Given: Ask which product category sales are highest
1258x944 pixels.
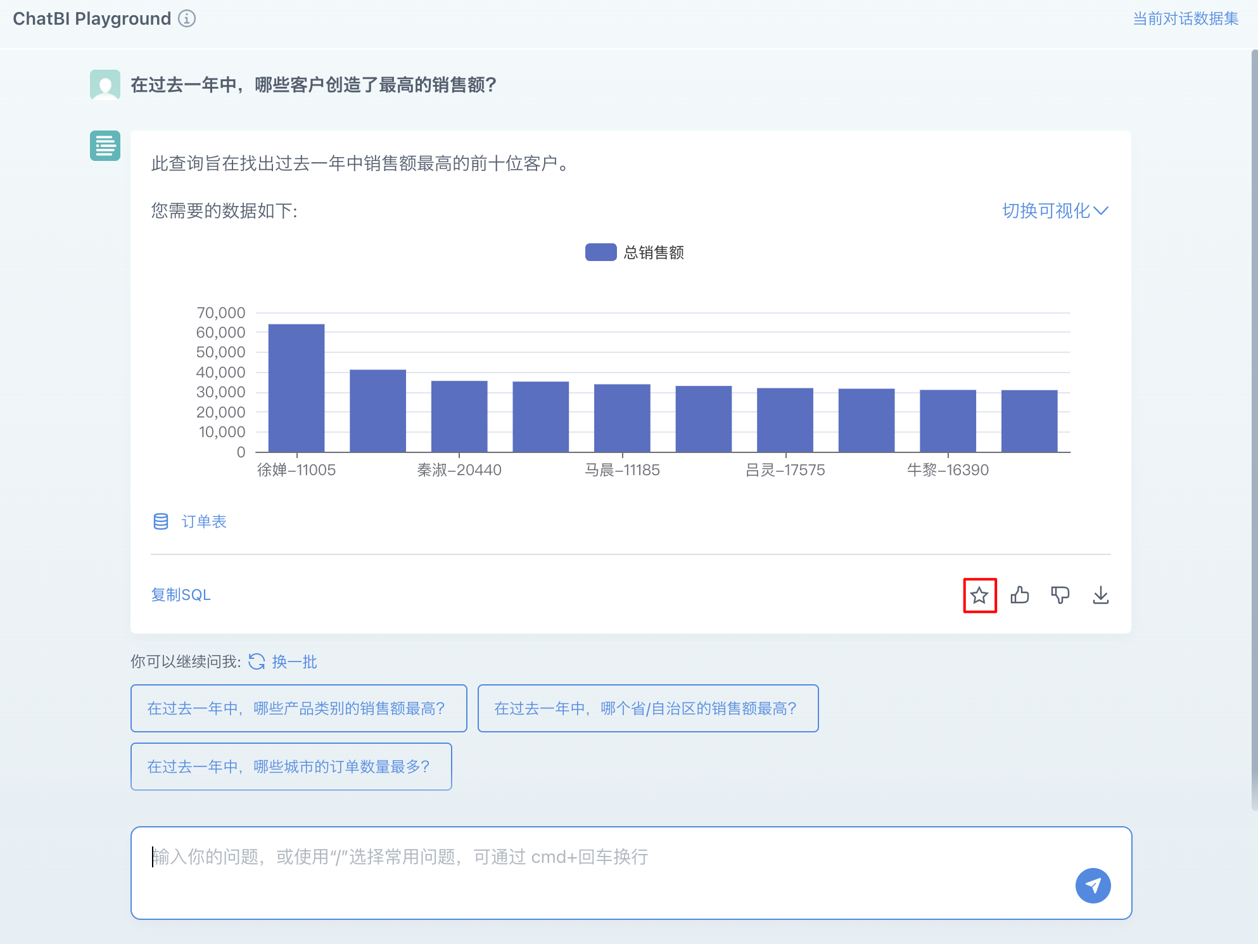Looking at the screenshot, I should [299, 708].
